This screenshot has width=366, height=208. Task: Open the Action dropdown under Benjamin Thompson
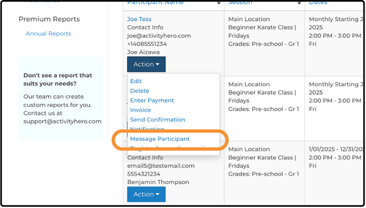tap(146, 194)
